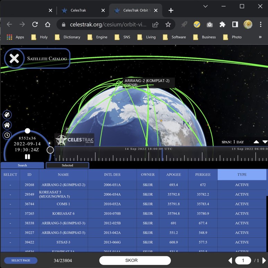Open the Chrome profile avatar
The height and width of the screenshot is (268, 268).
[248, 24]
